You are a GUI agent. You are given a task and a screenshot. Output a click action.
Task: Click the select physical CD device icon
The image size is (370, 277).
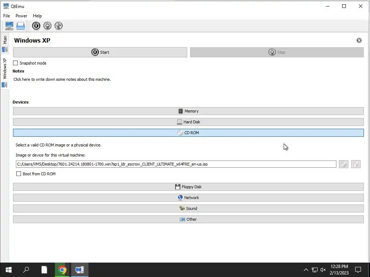(344, 164)
